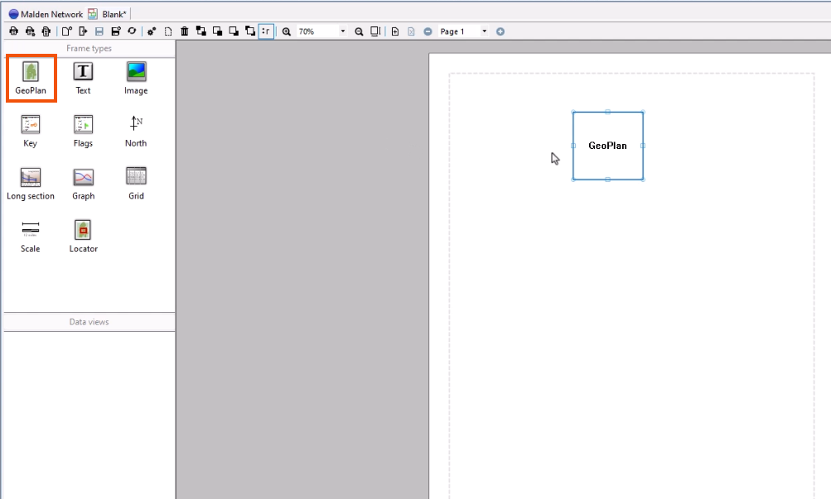The width and height of the screenshot is (831, 499).
Task: Select the GeoPlan frame type
Action: click(31, 77)
